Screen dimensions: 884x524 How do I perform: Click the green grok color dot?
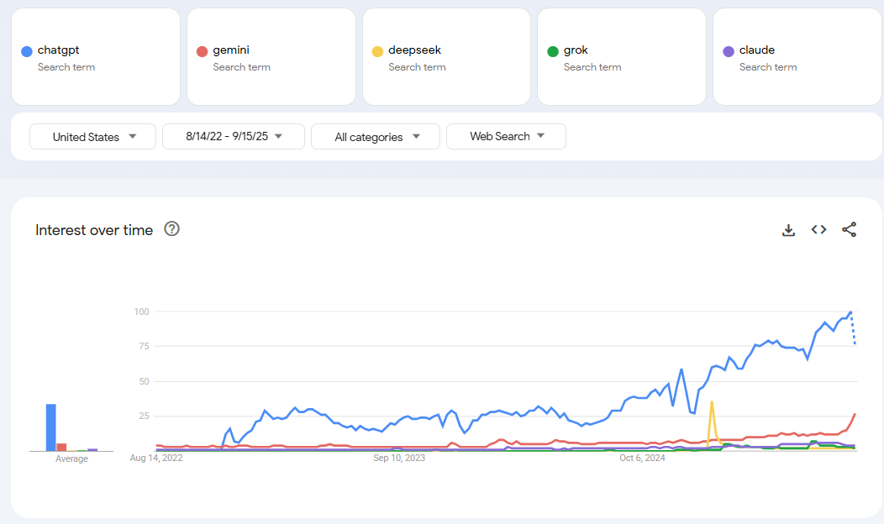(553, 51)
